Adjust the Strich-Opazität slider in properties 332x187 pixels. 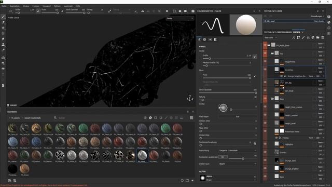(x=228, y=93)
